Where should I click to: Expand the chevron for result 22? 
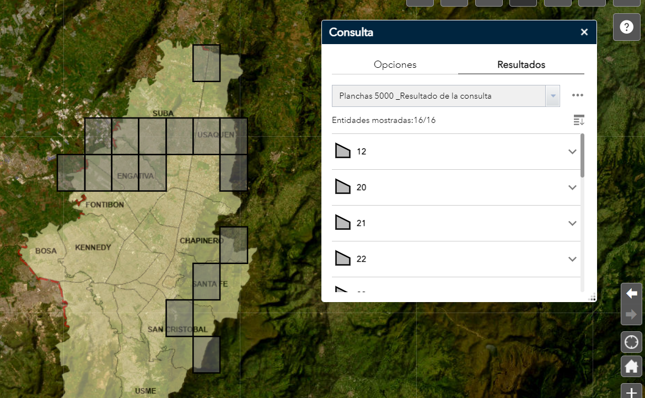click(x=572, y=259)
